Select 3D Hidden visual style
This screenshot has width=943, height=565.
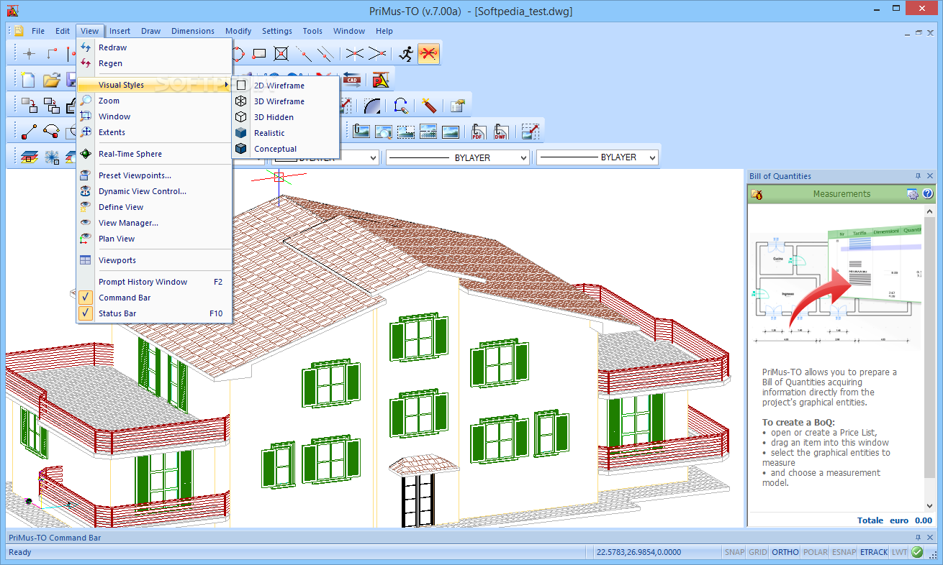[x=285, y=117]
